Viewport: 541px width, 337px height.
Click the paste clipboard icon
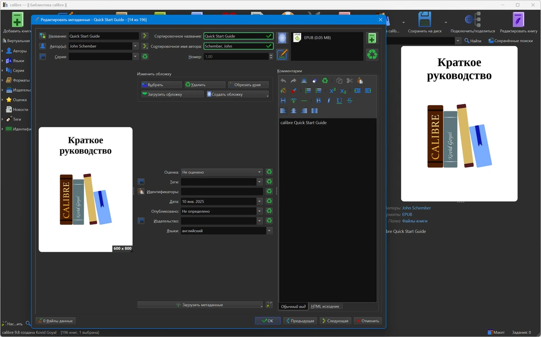coord(360,81)
